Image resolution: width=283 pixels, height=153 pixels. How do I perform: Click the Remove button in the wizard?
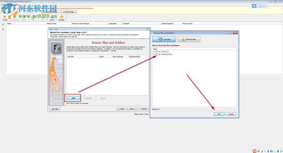pyautogui.click(x=103, y=98)
